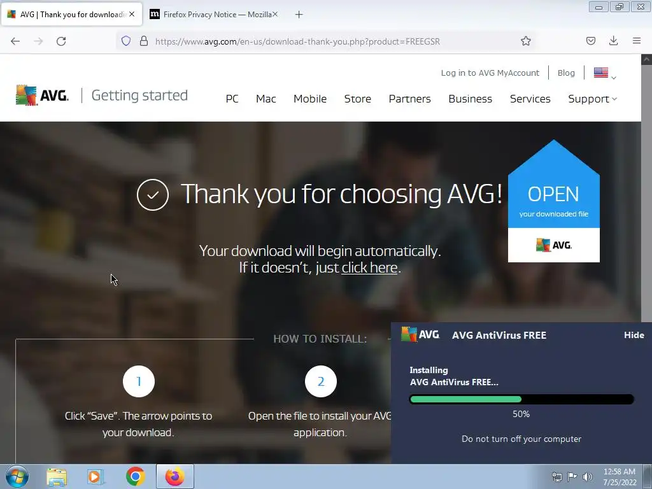Click the checkmark circle beside Thank you
652x489 pixels.
[153, 195]
